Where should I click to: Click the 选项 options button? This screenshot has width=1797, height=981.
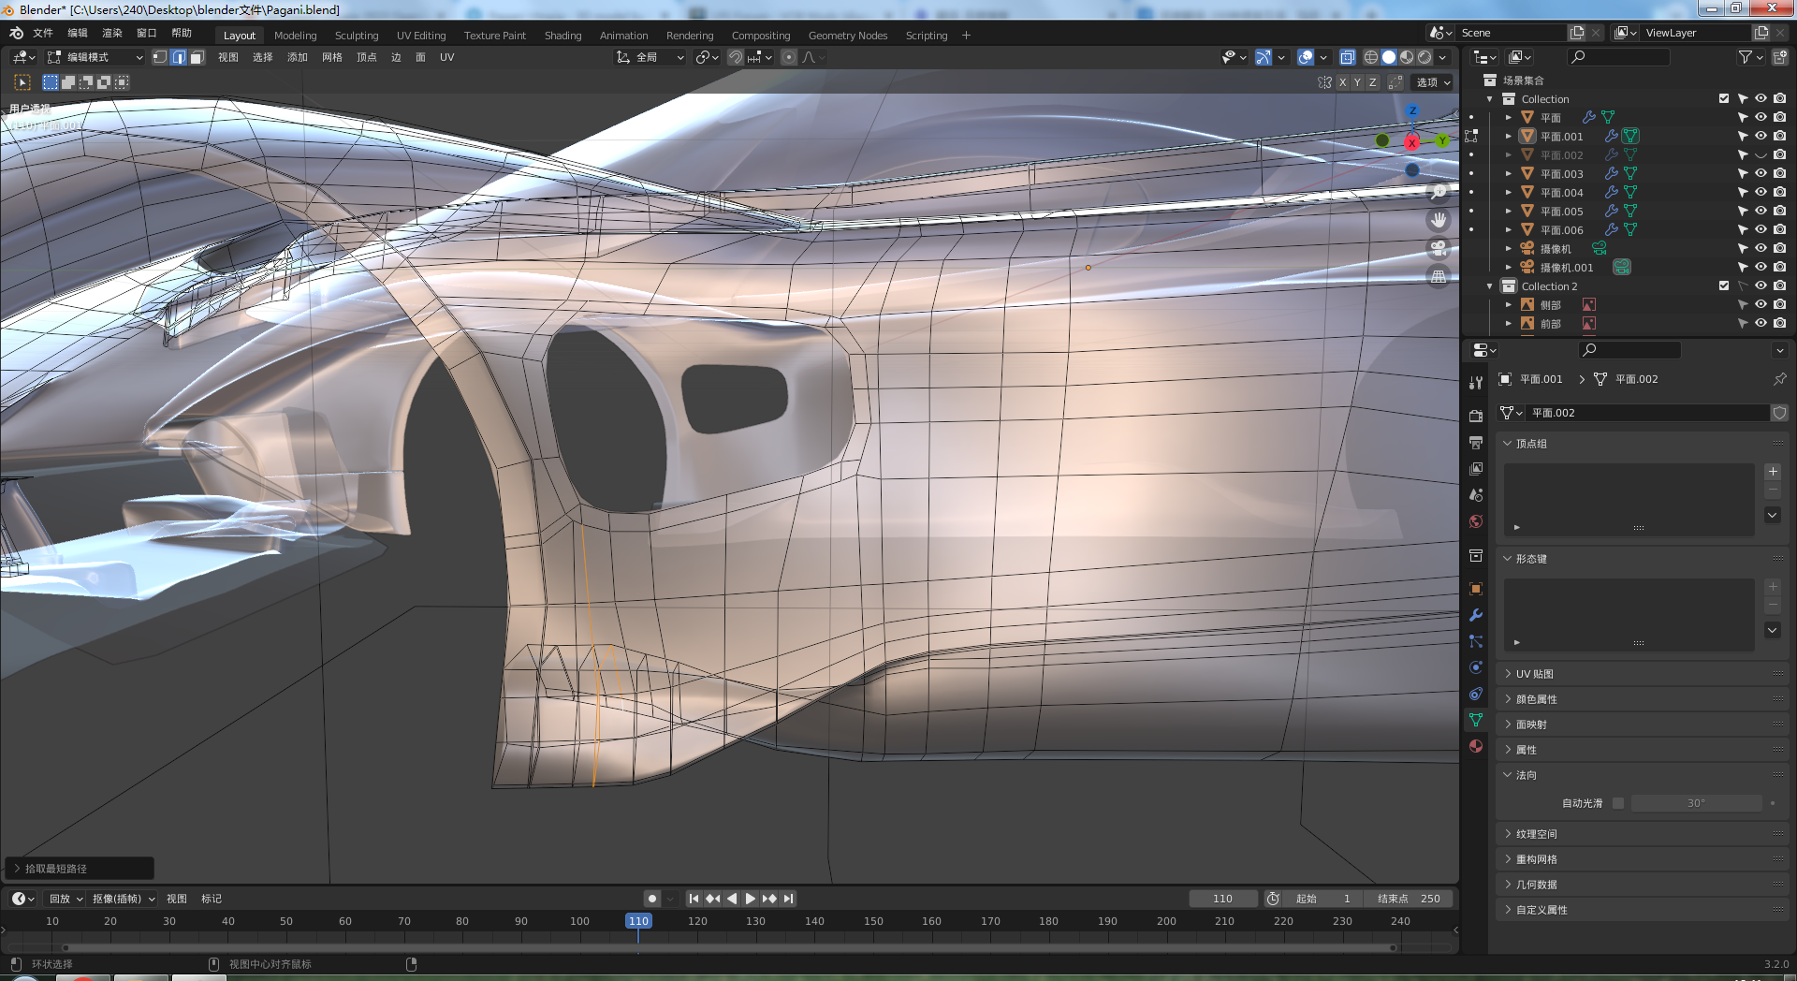pyautogui.click(x=1432, y=82)
